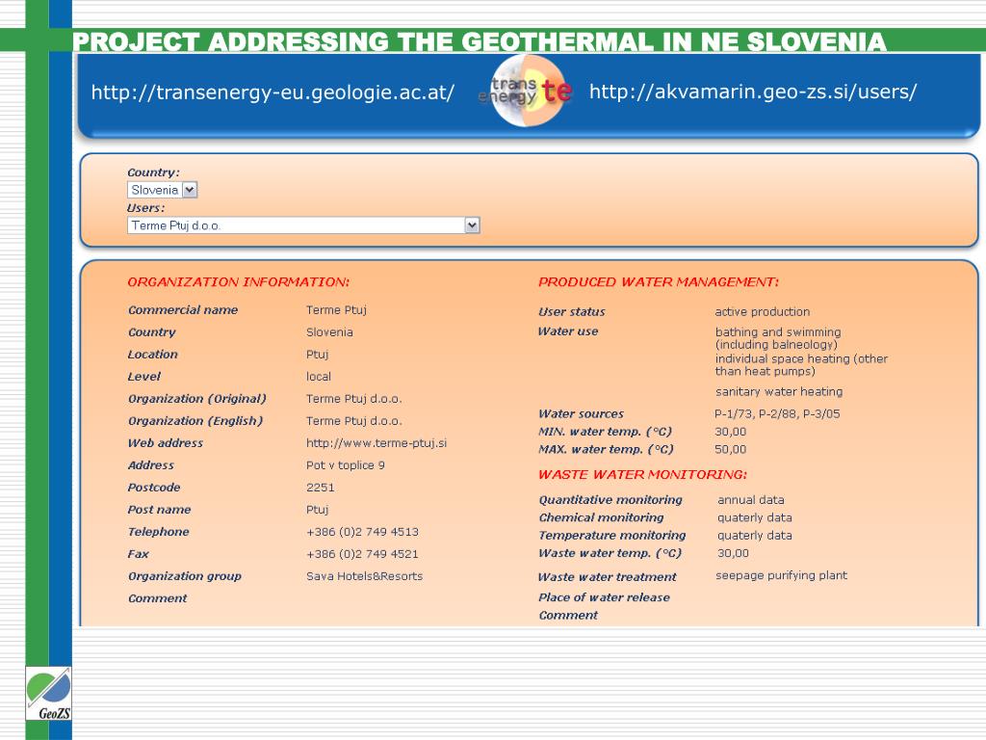
Task: Expand the Users dropdown showing Terme Ptuj d.o.o.
Action: 472,225
